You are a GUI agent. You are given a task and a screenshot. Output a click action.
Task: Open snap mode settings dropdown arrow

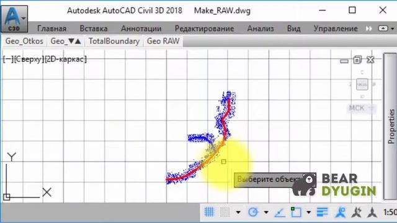click(x=238, y=212)
